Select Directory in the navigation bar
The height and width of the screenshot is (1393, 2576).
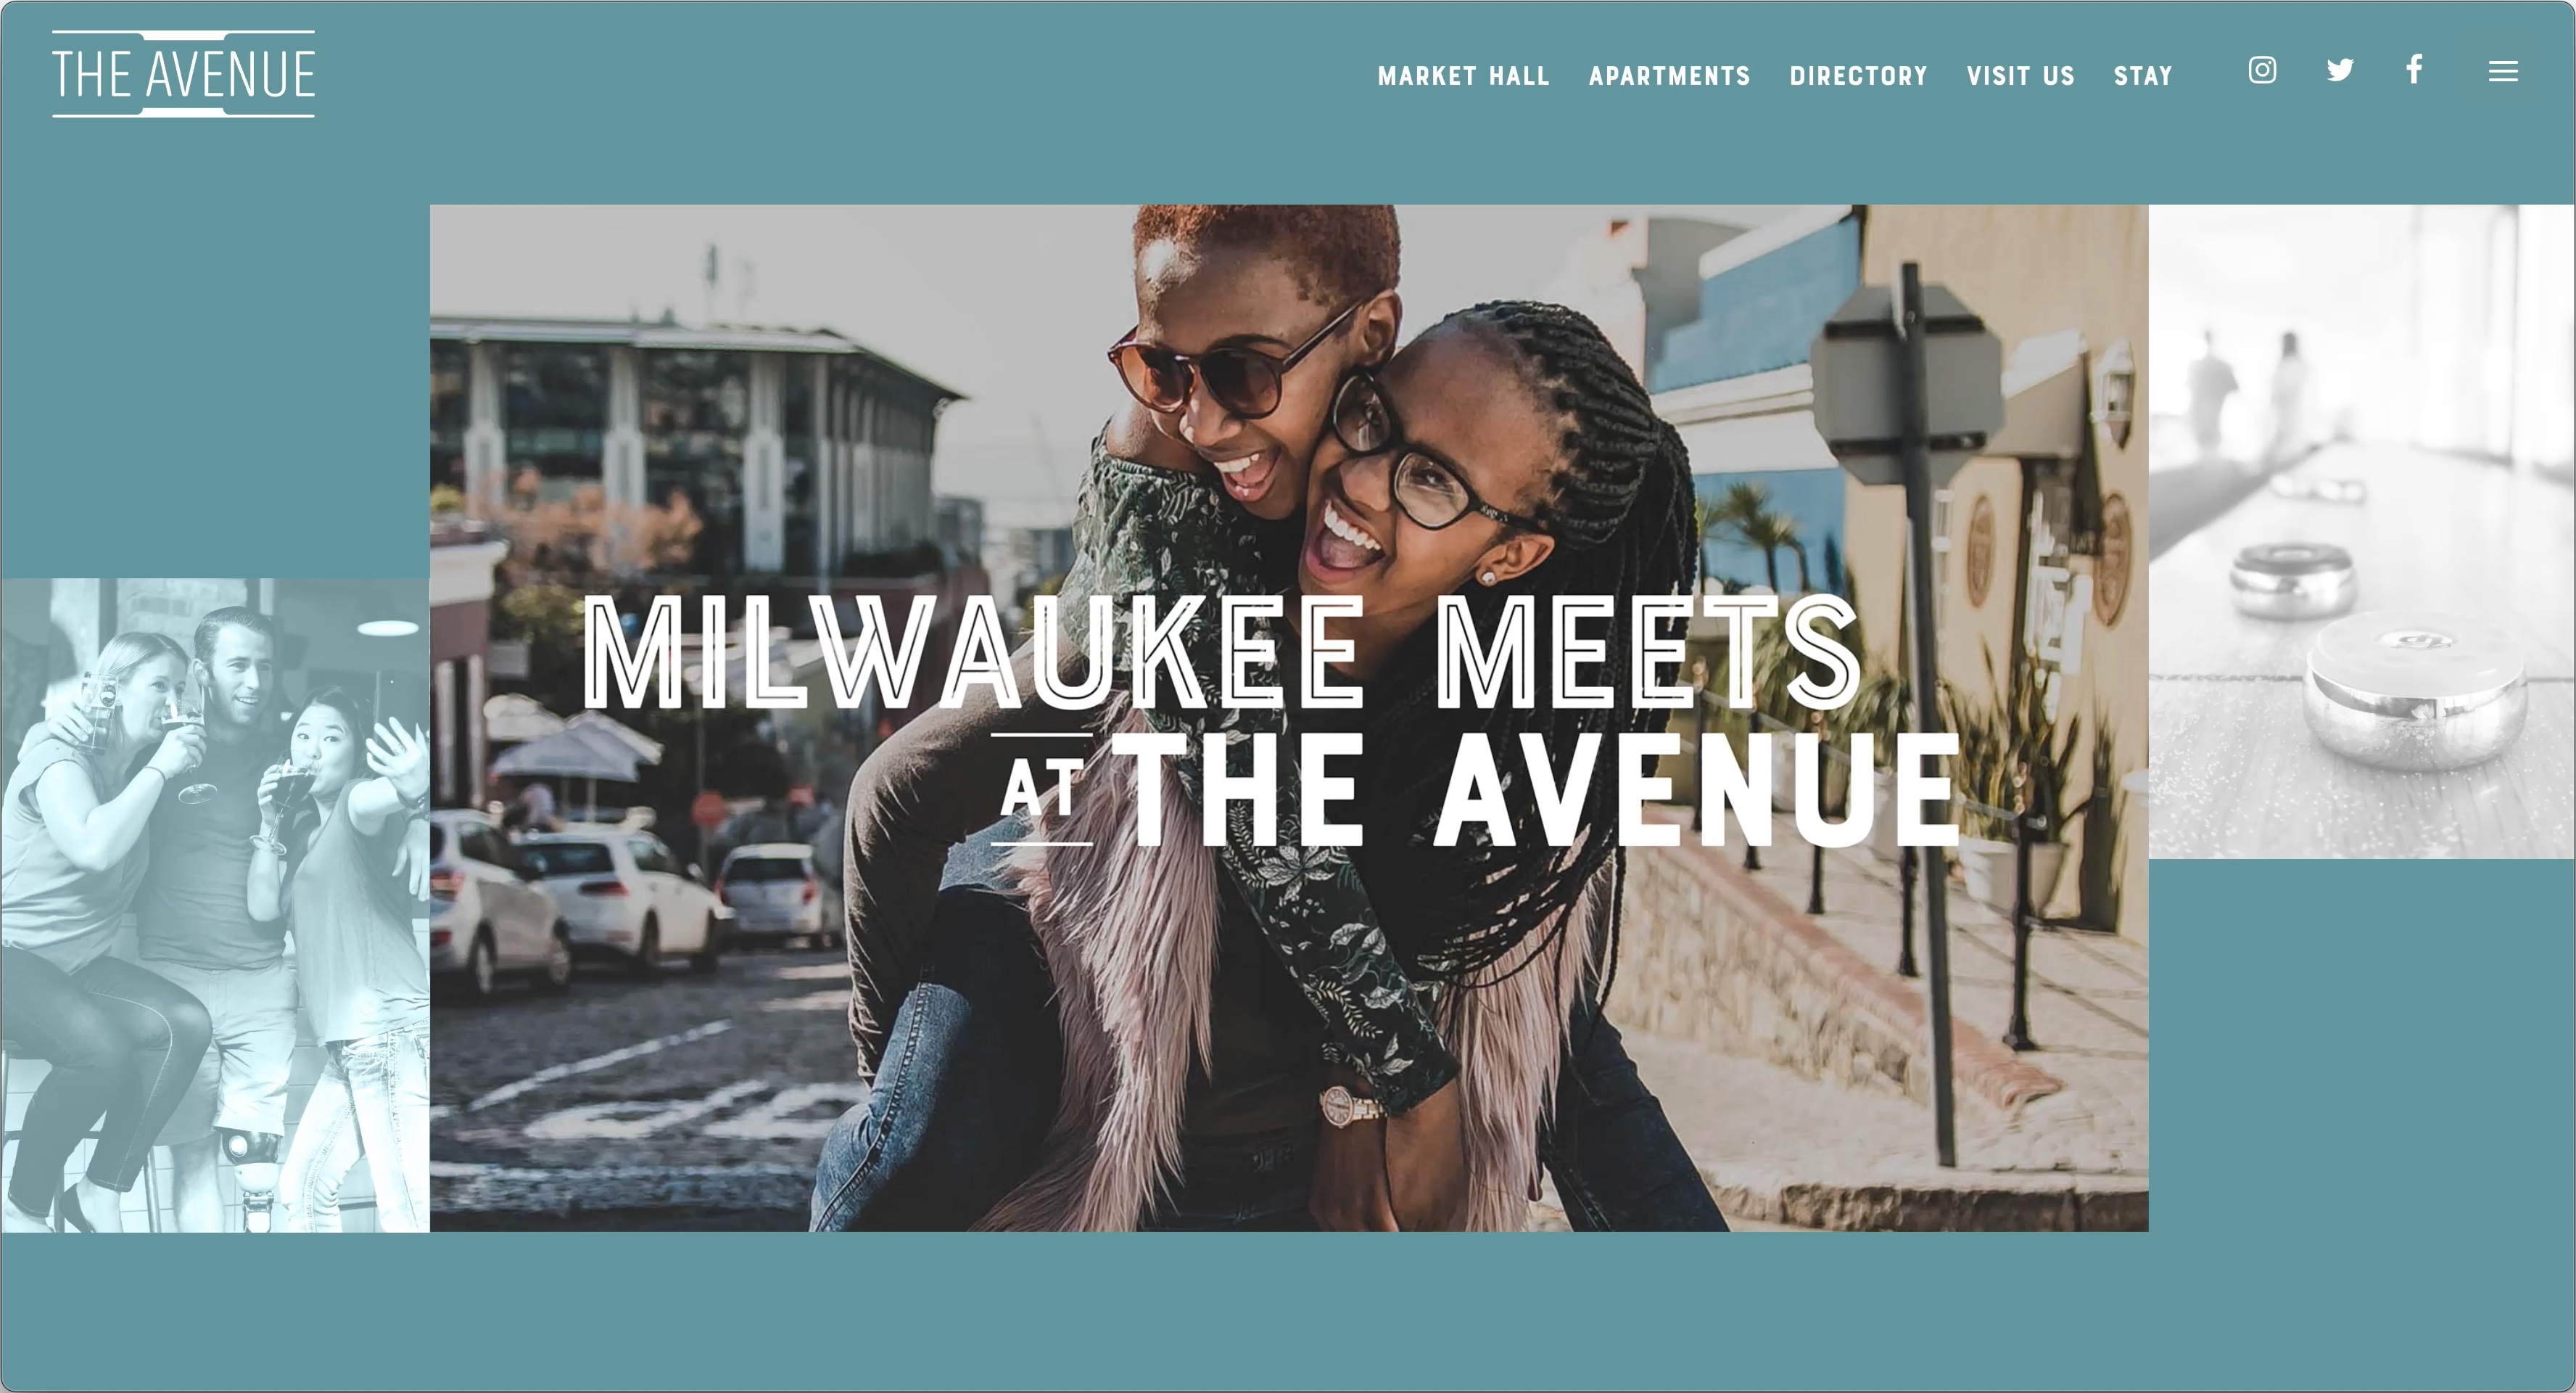pos(1858,76)
